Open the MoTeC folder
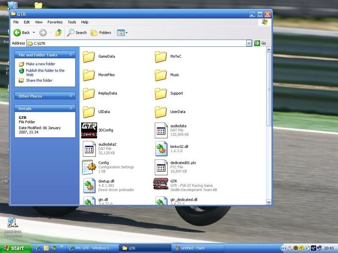Screen dimensions: 338x253 point(161,56)
